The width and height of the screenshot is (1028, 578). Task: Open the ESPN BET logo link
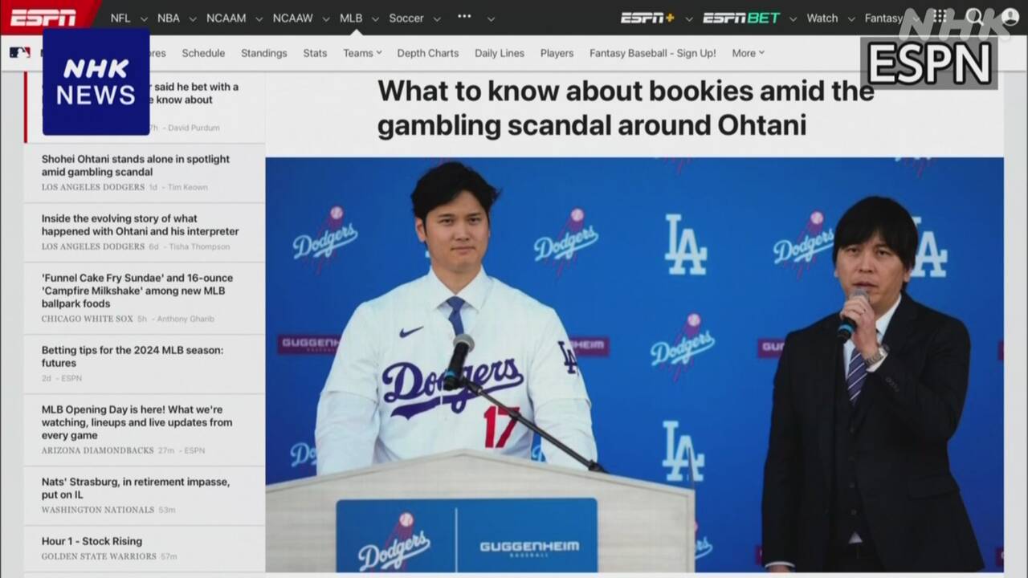[x=741, y=18]
